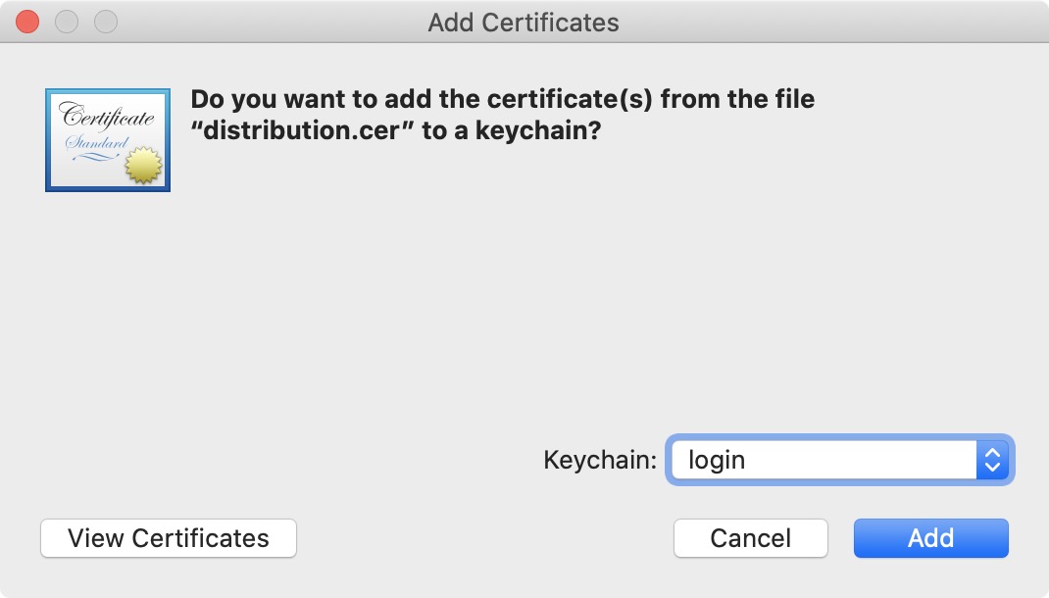Click the gold seal on the certificate icon
The image size is (1049, 598).
tap(143, 166)
